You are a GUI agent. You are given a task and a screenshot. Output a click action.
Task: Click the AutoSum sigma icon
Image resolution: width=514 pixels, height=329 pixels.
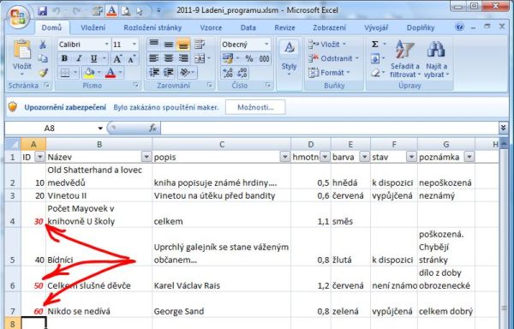coord(375,45)
